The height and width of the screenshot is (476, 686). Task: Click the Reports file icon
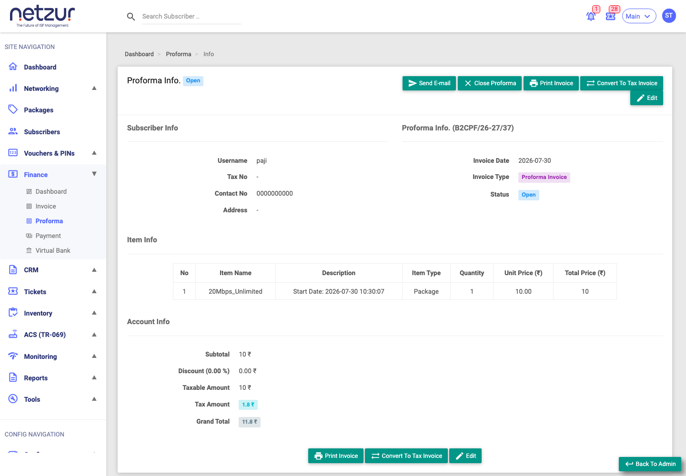click(x=13, y=377)
